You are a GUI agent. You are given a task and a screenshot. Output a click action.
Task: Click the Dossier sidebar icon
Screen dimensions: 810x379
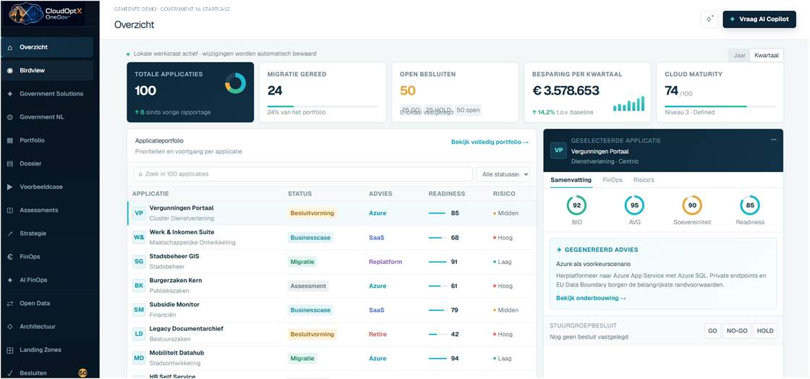10,163
